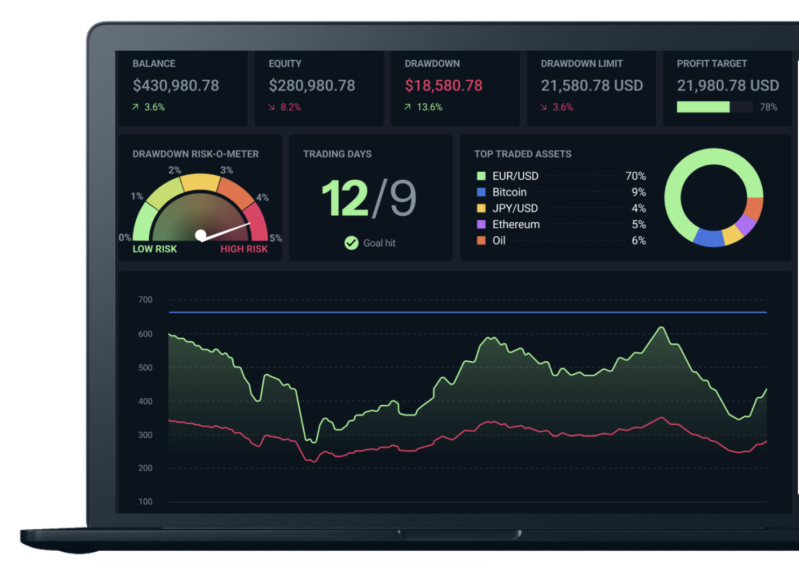The image size is (799, 562).
Task: Click the Bitcoin 9% share value
Action: (x=639, y=192)
